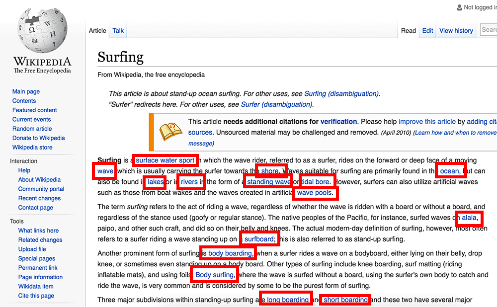The height and width of the screenshot is (307, 497).
Task: Click the 'ocean' article link
Action: click(449, 171)
